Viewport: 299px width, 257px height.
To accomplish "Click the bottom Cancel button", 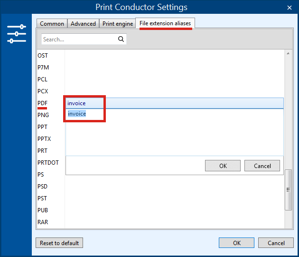I will (276, 243).
